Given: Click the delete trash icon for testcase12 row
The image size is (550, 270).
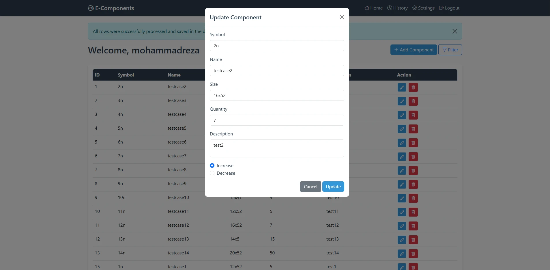Looking at the screenshot, I should click(x=413, y=226).
